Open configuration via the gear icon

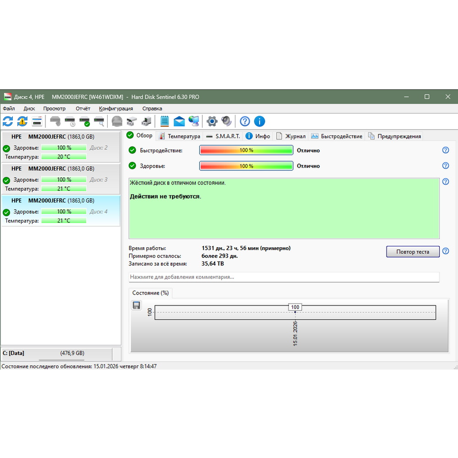(x=212, y=121)
